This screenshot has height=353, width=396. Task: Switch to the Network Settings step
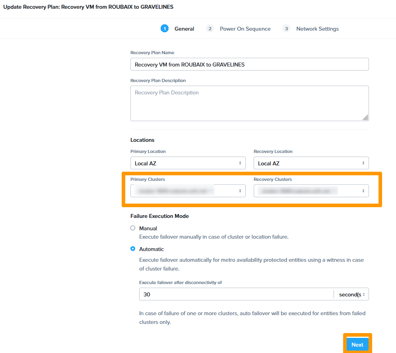[x=317, y=28]
